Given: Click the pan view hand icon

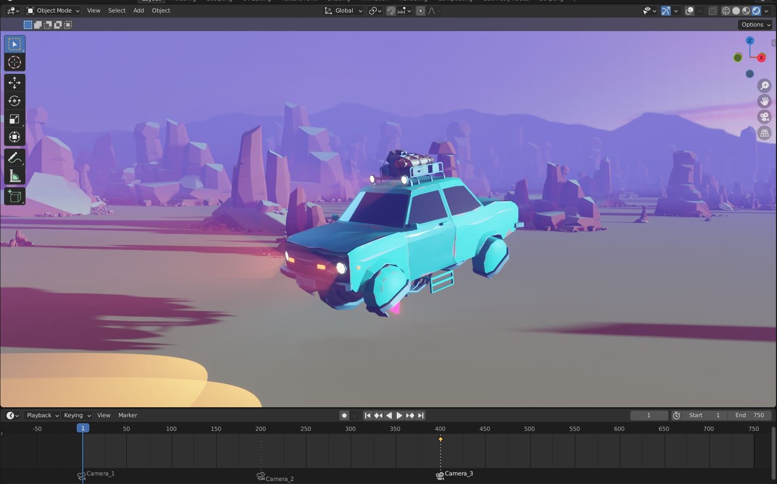Looking at the screenshot, I should [764, 101].
